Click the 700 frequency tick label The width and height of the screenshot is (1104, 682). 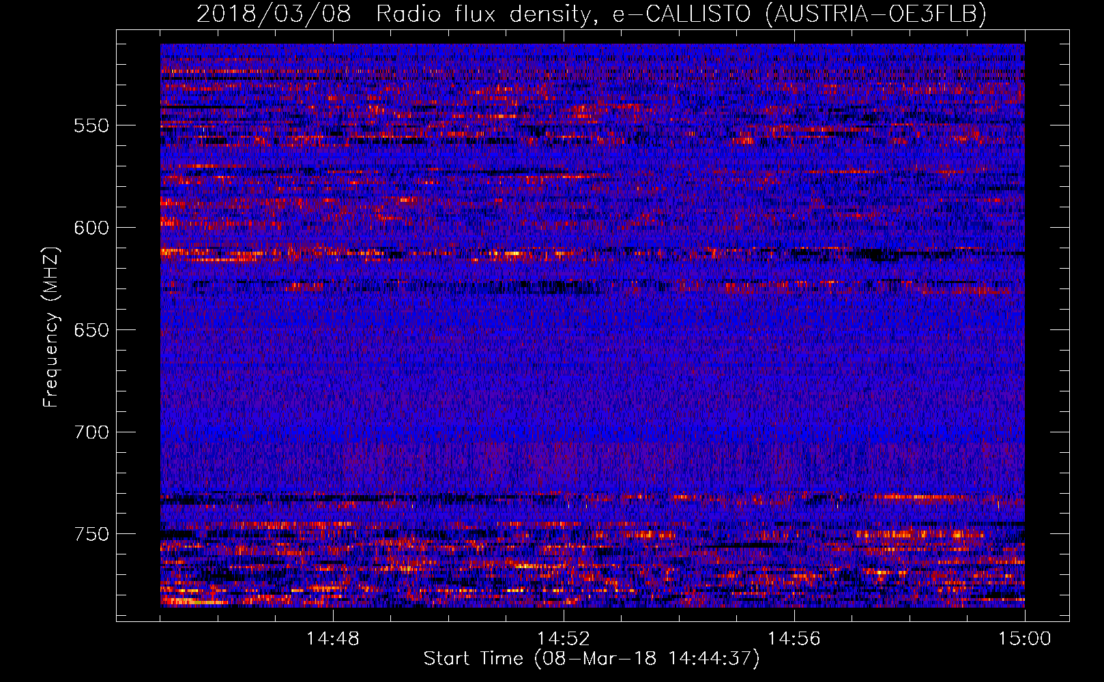(x=91, y=432)
